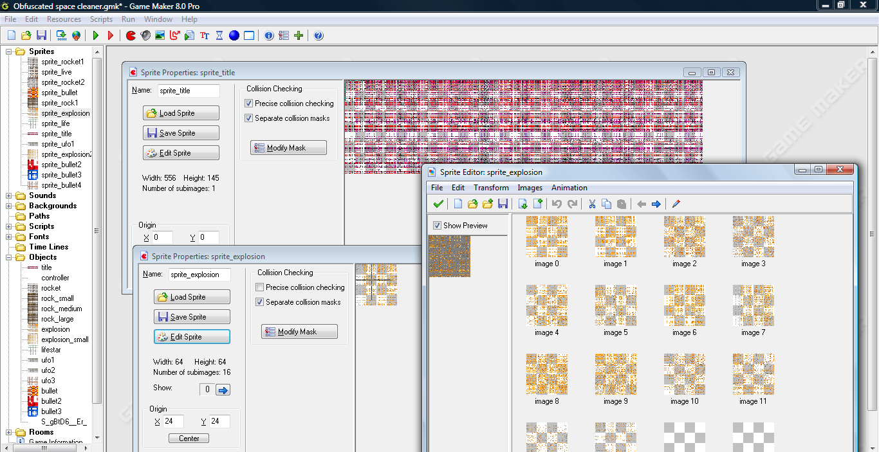Create a sound with the speaker icon
Screen dimensions: 879x452
click(x=145, y=35)
